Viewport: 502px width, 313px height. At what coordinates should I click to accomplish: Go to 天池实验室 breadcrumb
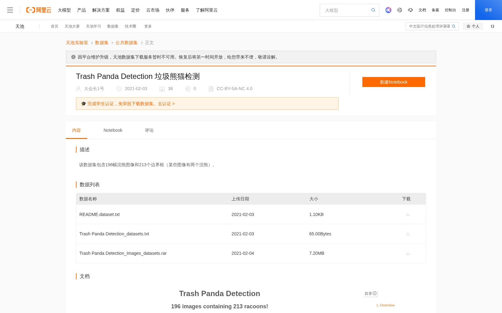pos(77,43)
